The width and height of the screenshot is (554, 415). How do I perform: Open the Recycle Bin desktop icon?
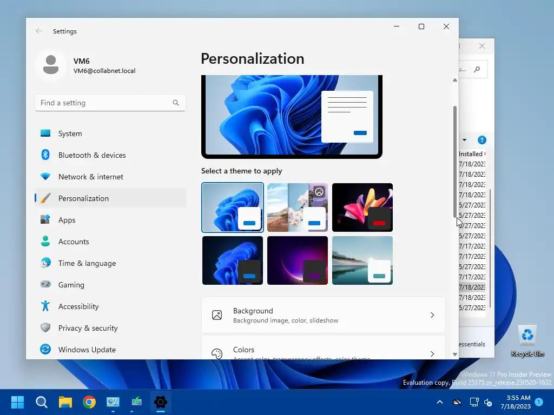coord(527,341)
